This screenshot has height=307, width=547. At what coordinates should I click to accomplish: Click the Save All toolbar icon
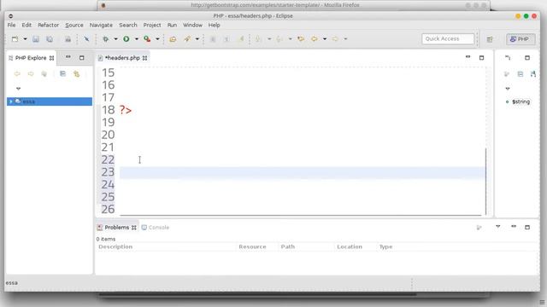coord(50,39)
